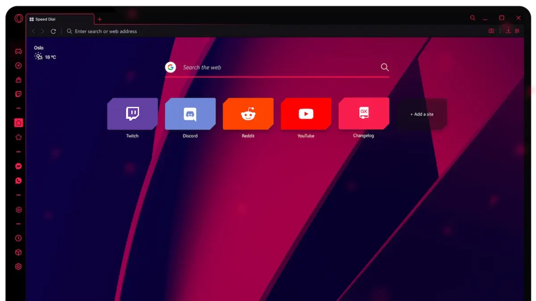Reload the current page
This screenshot has height=301, width=536.
pos(53,31)
